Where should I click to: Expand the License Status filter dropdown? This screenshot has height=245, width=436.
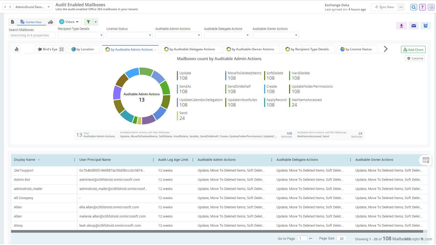[x=129, y=35]
